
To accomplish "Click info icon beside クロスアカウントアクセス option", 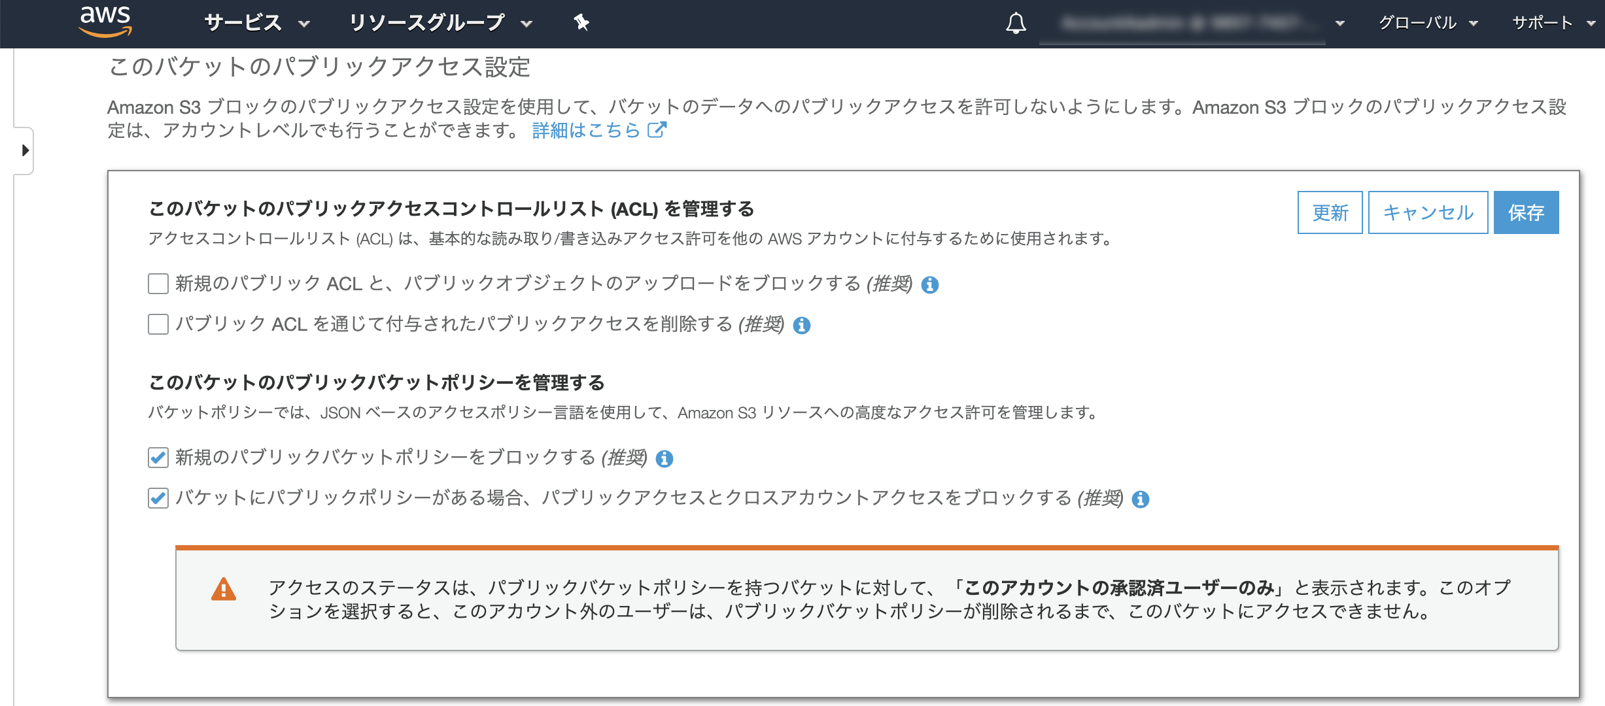I will (1141, 501).
